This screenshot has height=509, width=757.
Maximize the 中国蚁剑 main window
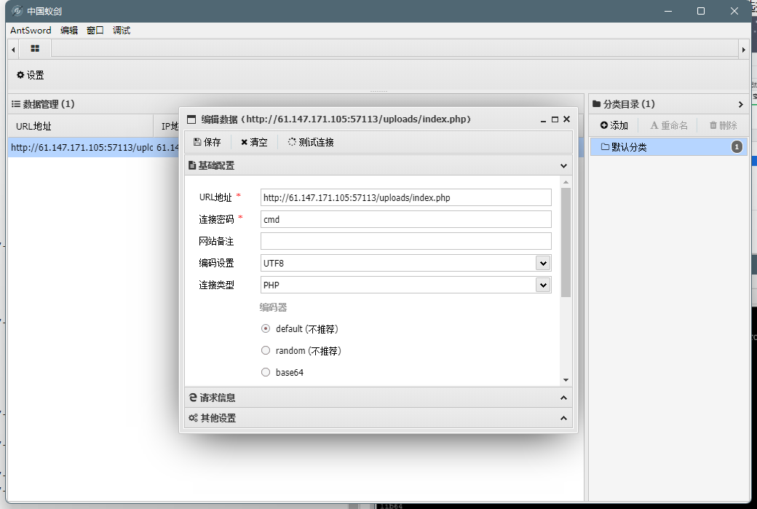pos(701,11)
